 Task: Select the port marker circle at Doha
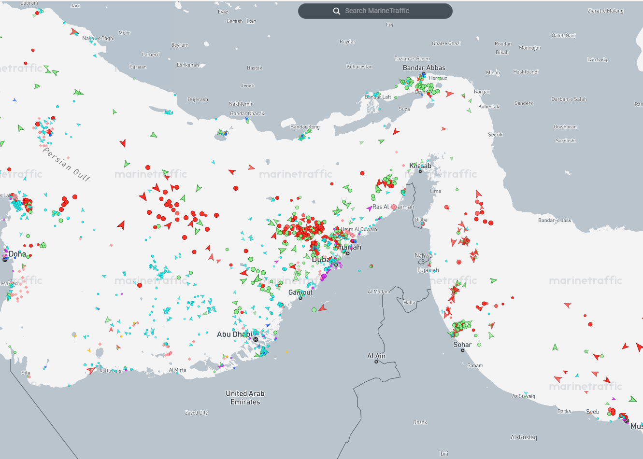(5, 259)
